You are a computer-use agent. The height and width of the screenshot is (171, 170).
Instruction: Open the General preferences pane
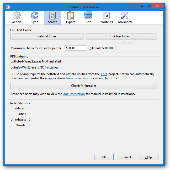[17, 18]
